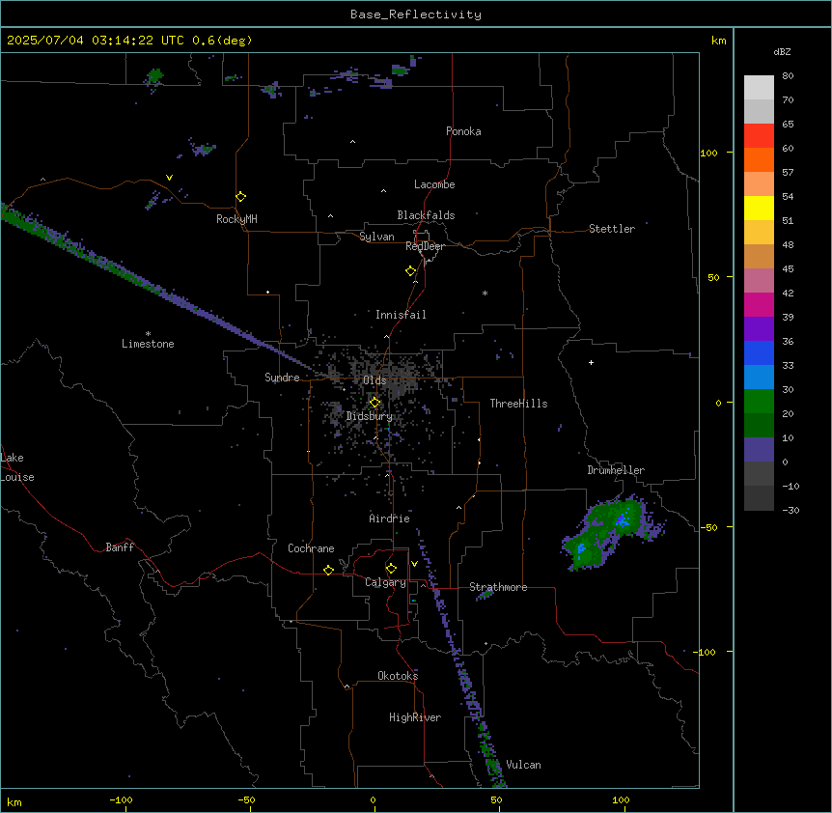The width and height of the screenshot is (832, 813).
Task: Click the Innisfail city label
Action: (401, 315)
